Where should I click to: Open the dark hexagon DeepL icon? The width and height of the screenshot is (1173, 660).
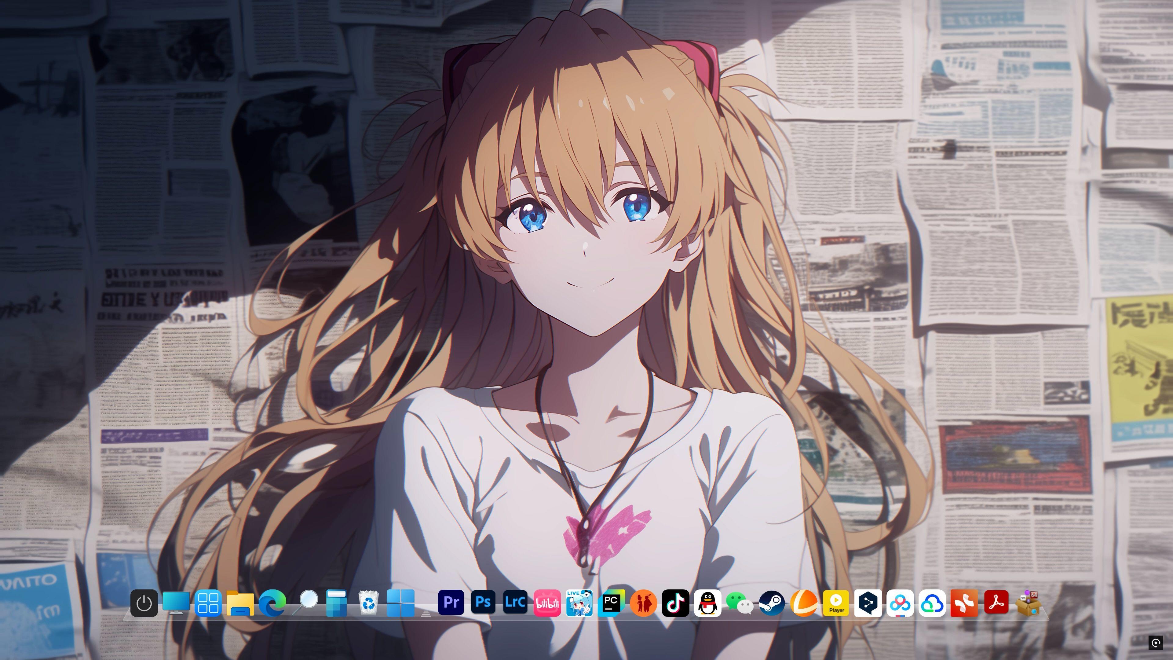pos(868,603)
